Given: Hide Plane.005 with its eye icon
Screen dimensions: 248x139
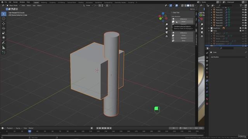Looking at the screenshot, I should 243,20.
